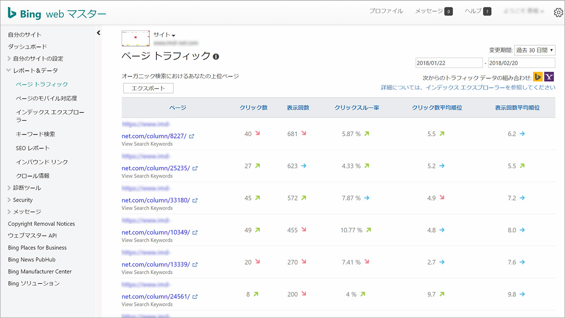This screenshot has height=318, width=565.
Task: Open external link icon for column/33180/
Action: (195, 200)
